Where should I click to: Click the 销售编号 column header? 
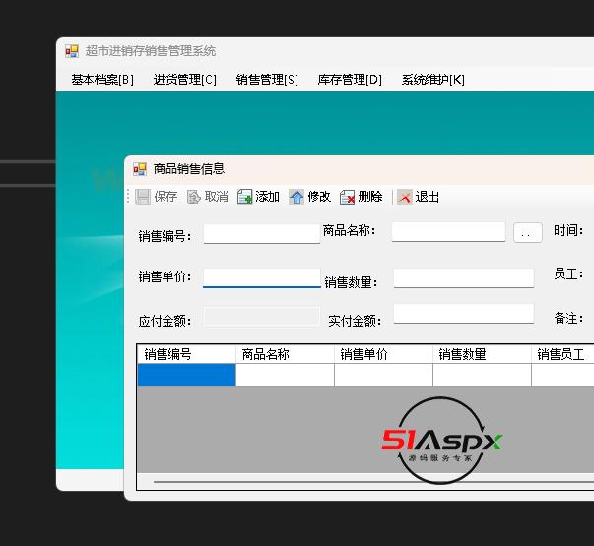coord(186,354)
